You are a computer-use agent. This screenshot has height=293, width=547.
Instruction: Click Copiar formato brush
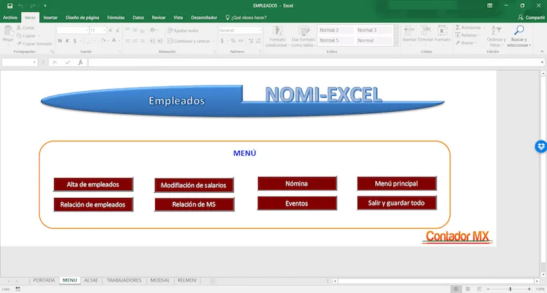[x=19, y=44]
